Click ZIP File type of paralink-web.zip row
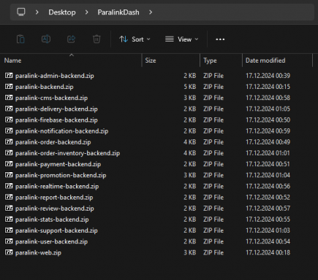The width and height of the screenshot is (318, 280). click(x=213, y=252)
